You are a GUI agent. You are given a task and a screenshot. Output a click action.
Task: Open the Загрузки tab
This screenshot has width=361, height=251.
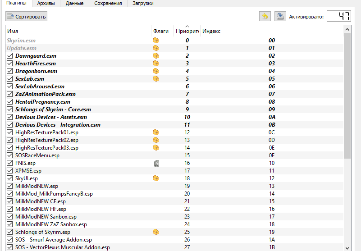click(143, 4)
